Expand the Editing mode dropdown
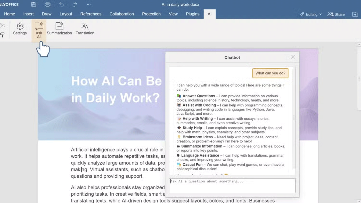 [x=311, y=14]
